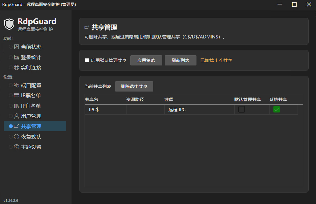
Task: Click the 主题设置 palette icon
Action: (17, 147)
